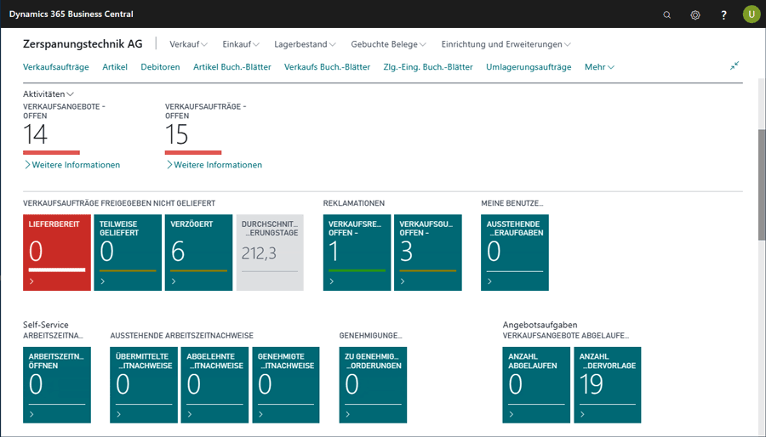Open Debitoren link
This screenshot has width=766, height=437.
click(160, 67)
